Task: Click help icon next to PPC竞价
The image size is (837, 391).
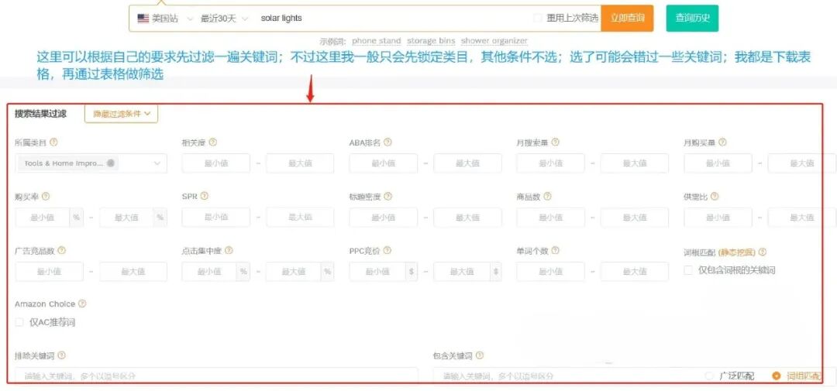Action: (387, 250)
